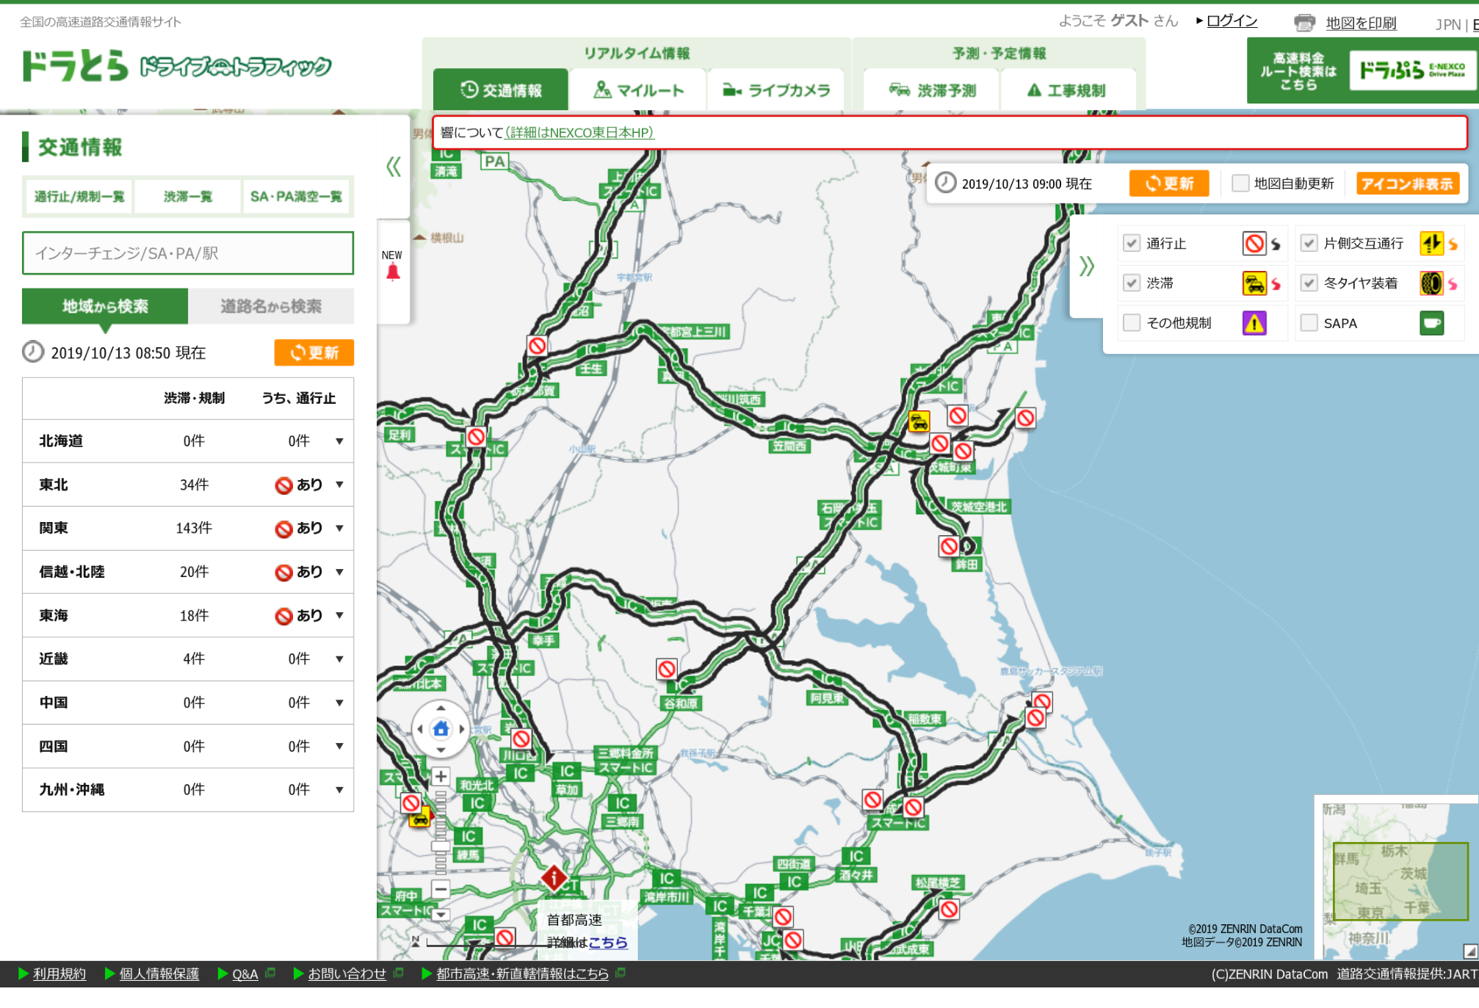Uncheck the 冬タイヤ装着 checkbox

1309,283
